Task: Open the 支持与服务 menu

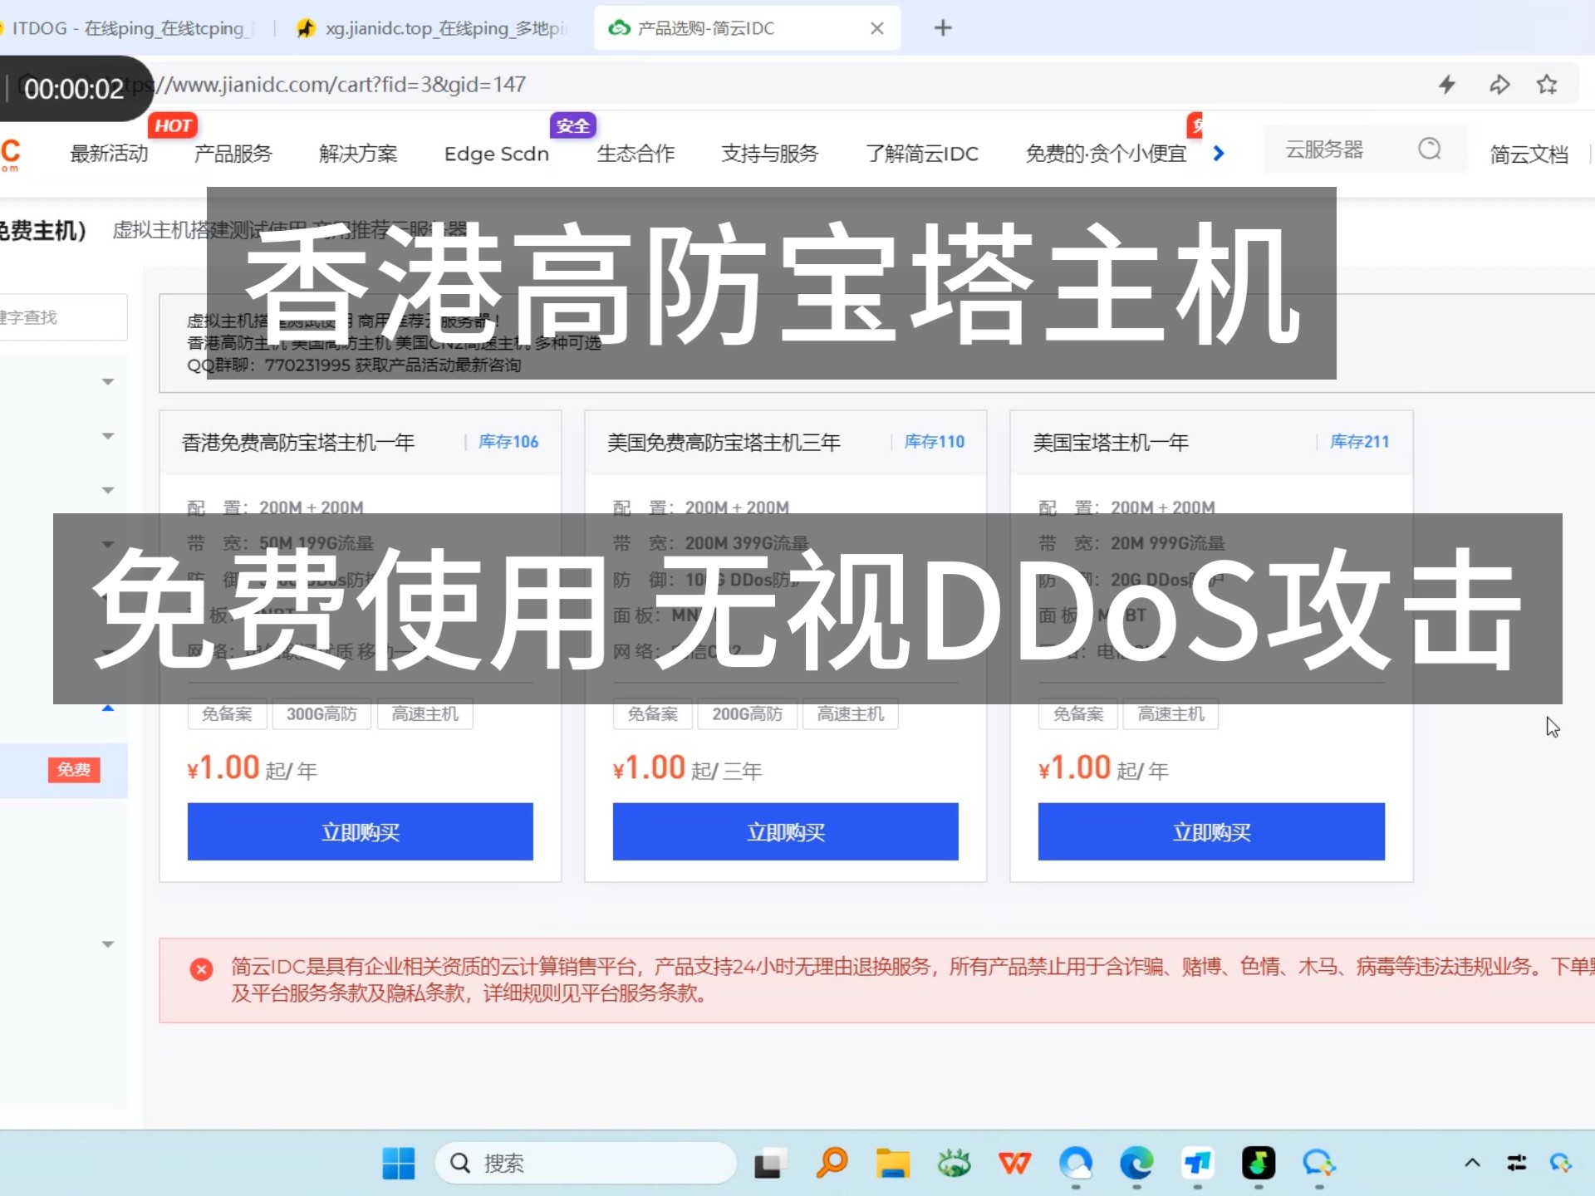Action: (x=770, y=154)
